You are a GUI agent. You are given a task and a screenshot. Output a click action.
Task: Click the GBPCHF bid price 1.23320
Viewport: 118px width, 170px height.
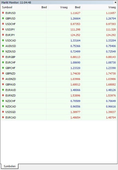(x=75, y=68)
